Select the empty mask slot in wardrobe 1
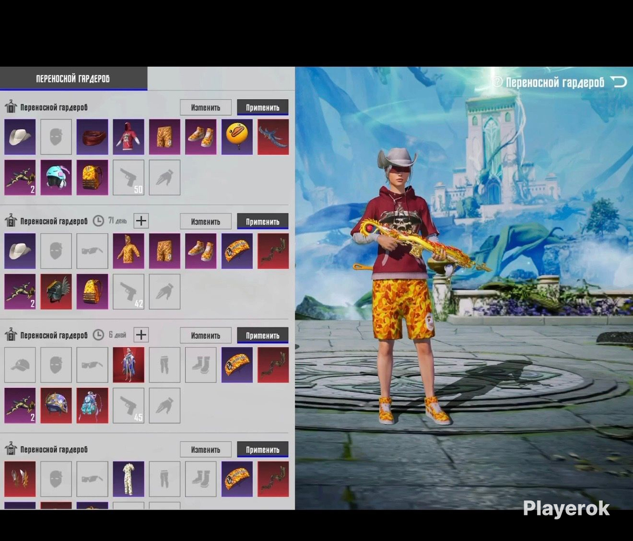 point(56,137)
